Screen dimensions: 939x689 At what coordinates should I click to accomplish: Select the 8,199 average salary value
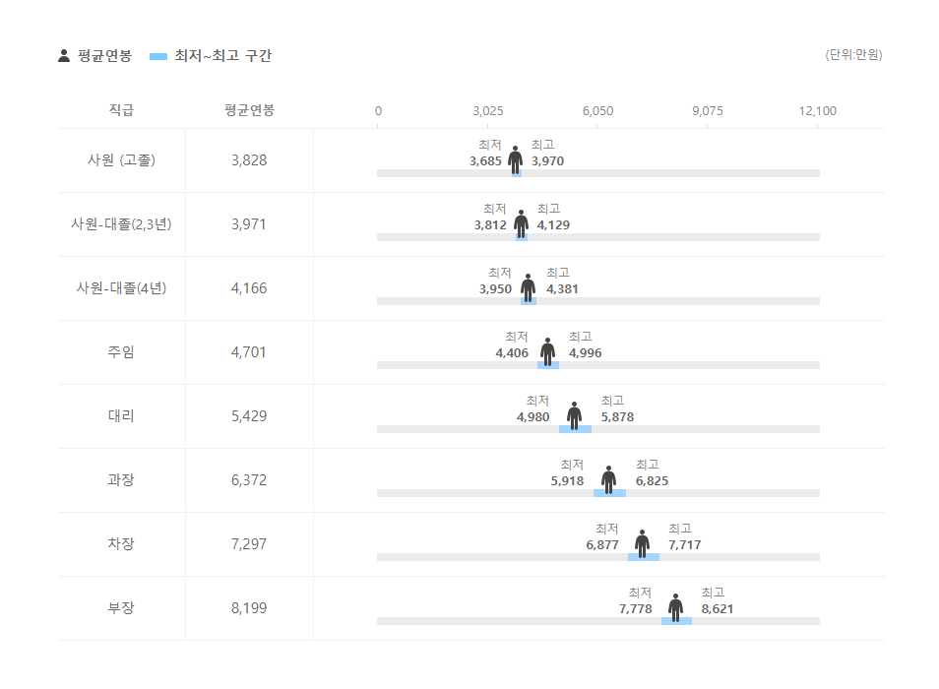click(x=249, y=608)
